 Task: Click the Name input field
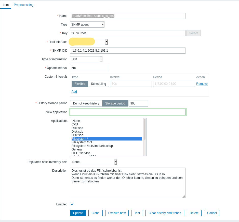click(128, 16)
